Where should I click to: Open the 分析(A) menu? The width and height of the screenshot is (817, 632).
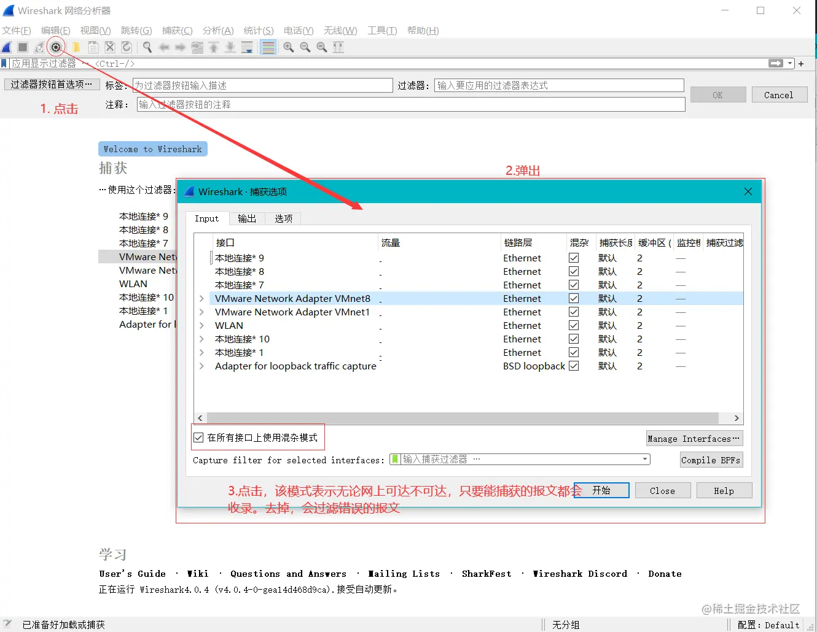point(218,30)
